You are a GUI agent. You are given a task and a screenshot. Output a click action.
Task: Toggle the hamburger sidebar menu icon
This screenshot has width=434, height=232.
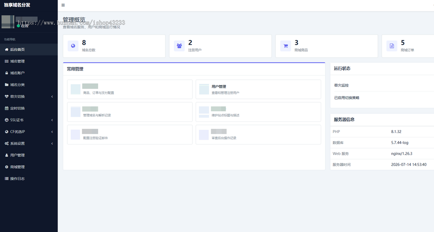(63, 5)
